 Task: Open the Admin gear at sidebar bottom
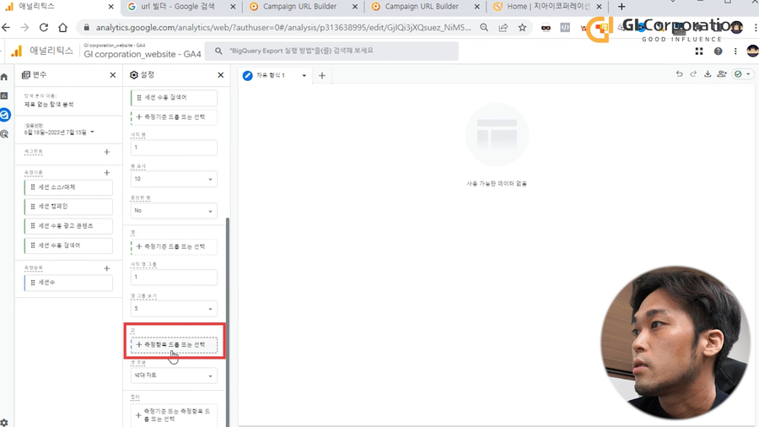click(4, 423)
